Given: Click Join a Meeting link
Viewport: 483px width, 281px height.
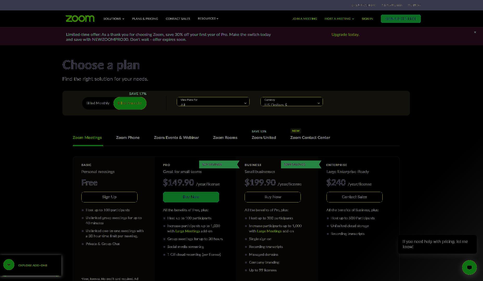Looking at the screenshot, I should tap(304, 19).
